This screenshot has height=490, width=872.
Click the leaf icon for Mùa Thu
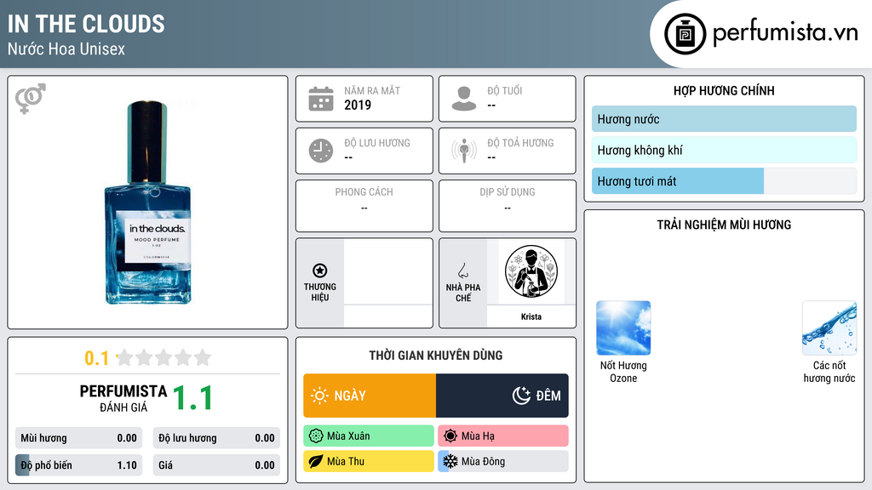coord(316,461)
